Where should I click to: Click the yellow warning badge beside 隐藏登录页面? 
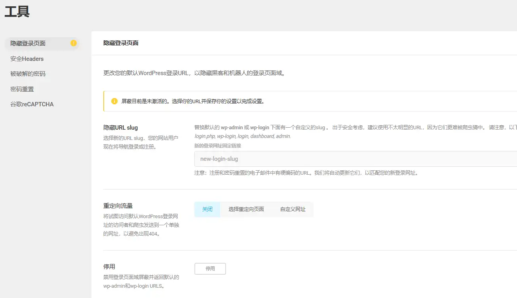pos(73,43)
